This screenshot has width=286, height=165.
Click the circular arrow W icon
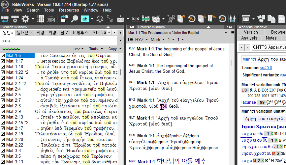coord(192,19)
